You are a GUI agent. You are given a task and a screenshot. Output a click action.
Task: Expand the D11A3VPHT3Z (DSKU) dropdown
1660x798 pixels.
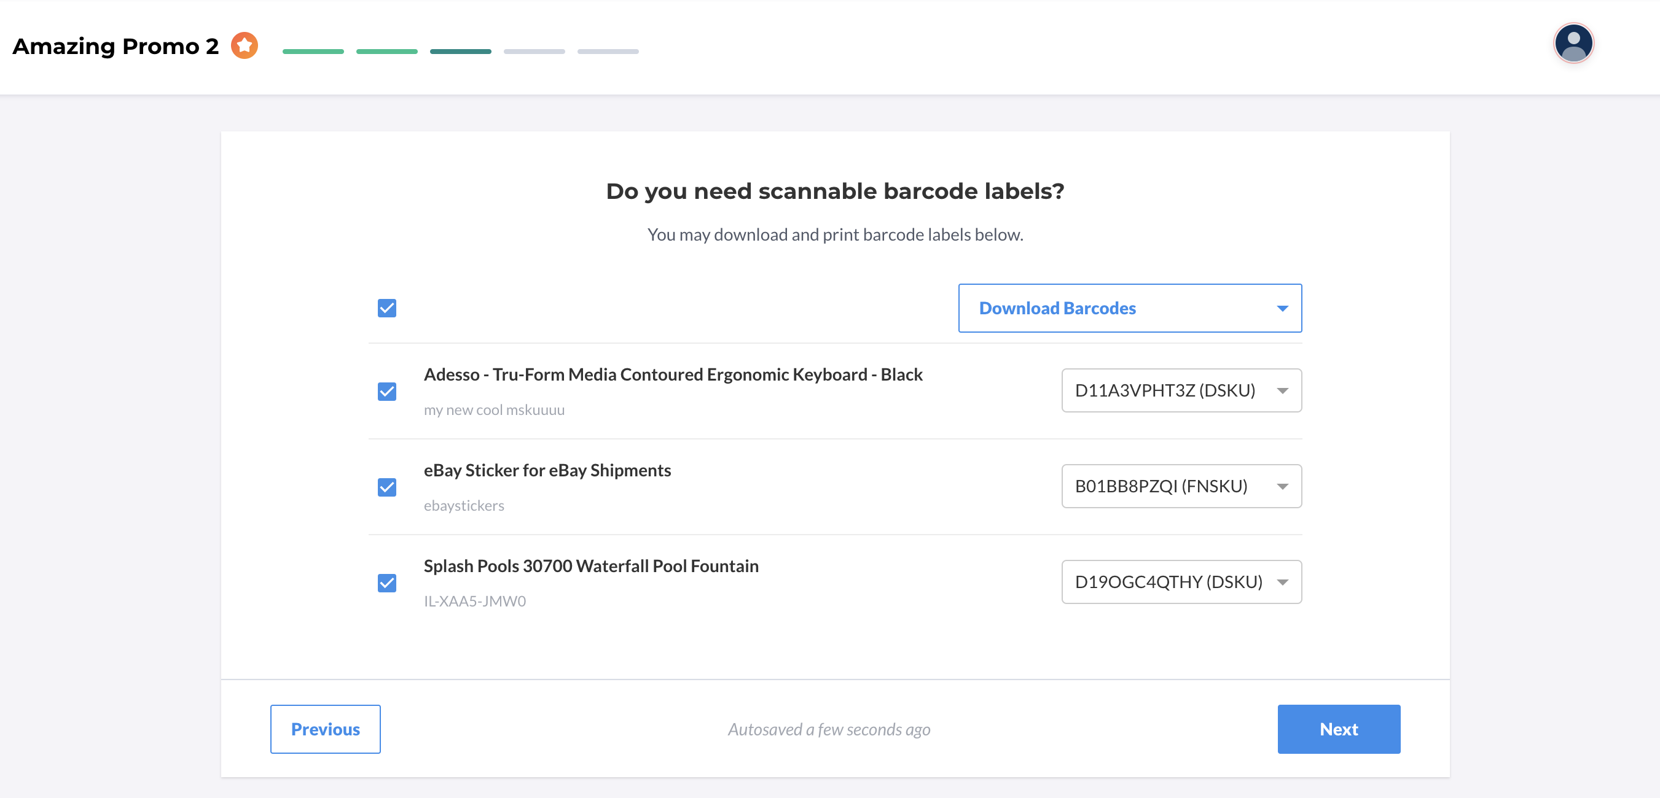click(1181, 390)
